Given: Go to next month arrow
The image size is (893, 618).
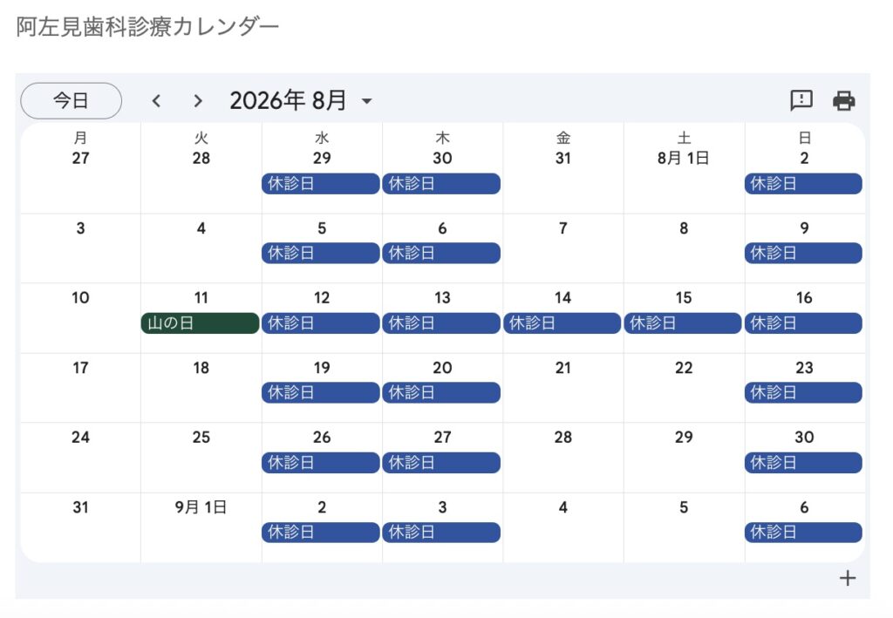Looking at the screenshot, I should click(198, 101).
